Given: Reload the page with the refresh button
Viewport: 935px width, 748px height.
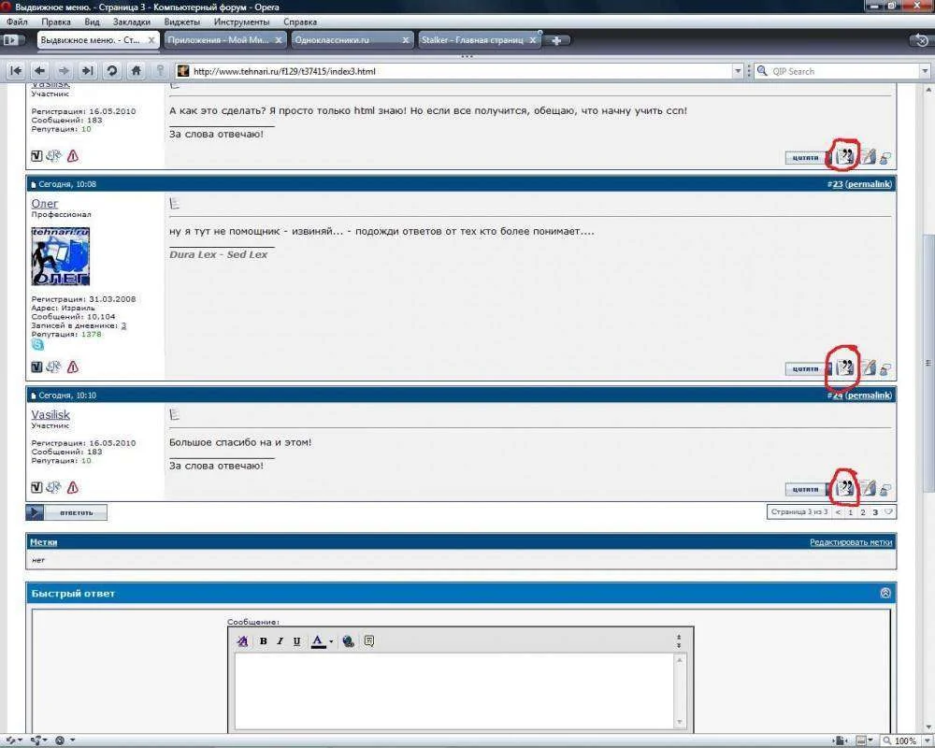Looking at the screenshot, I should tap(111, 71).
